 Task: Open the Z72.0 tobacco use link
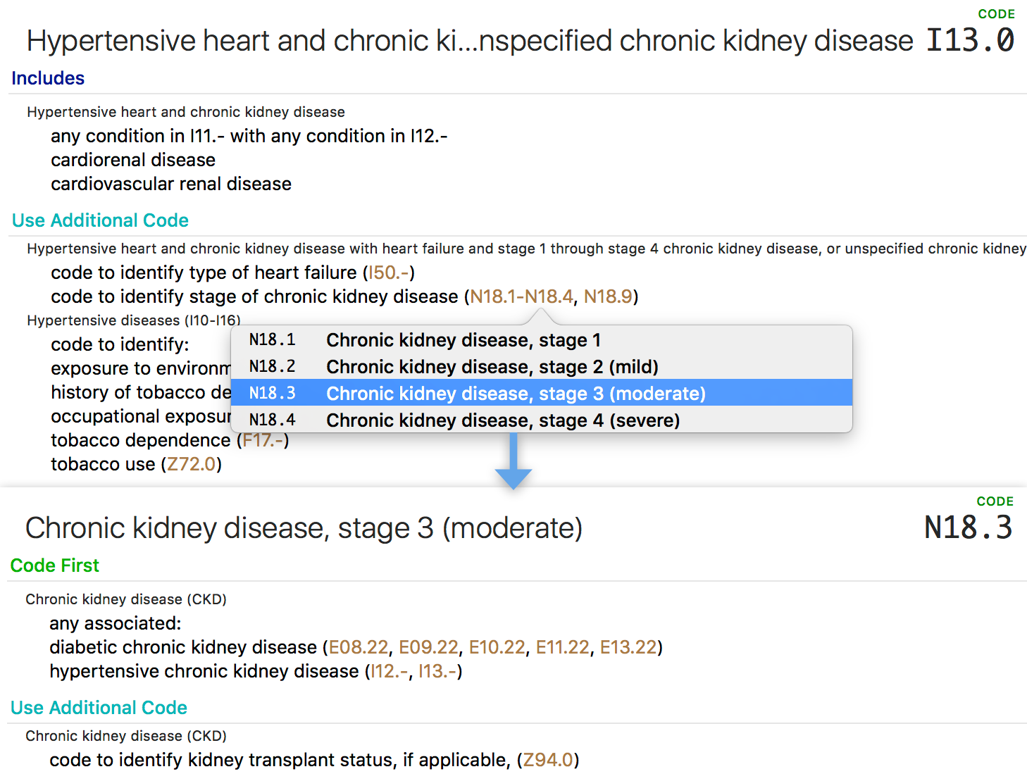tap(192, 464)
